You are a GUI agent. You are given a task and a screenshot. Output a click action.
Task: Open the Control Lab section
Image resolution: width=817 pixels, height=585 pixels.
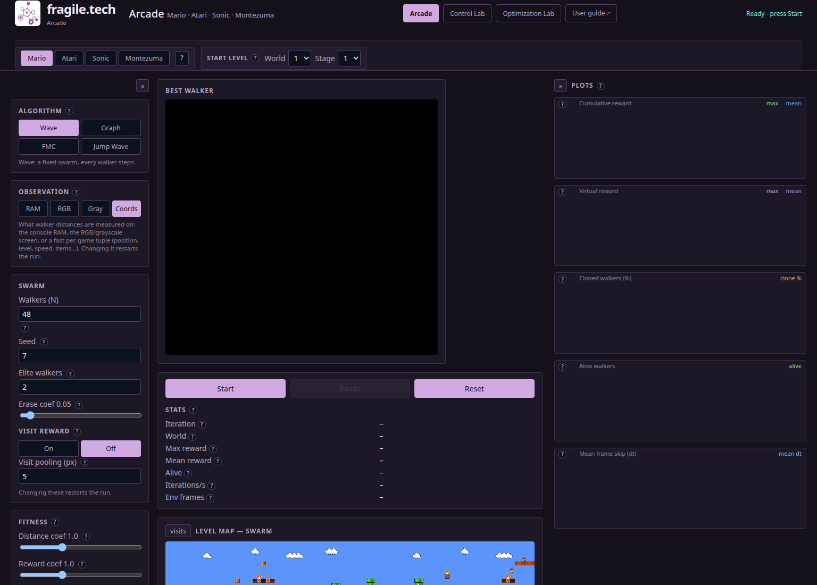[467, 14]
